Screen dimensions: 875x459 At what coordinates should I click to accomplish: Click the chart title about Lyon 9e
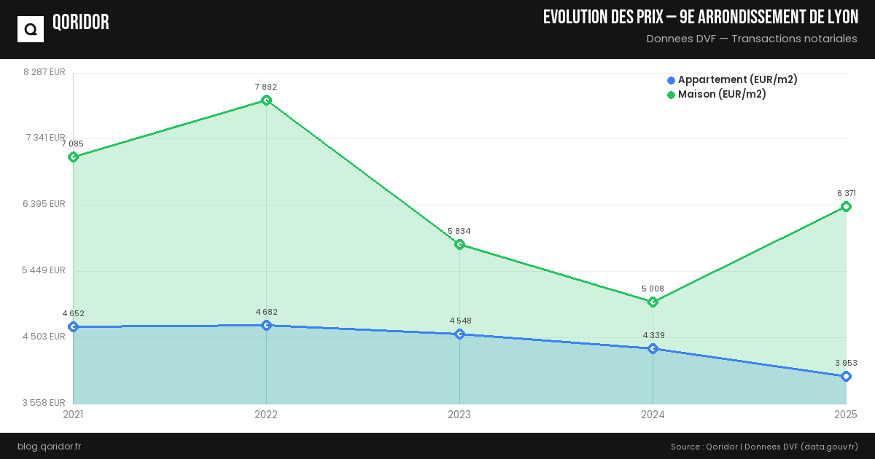coord(700,17)
